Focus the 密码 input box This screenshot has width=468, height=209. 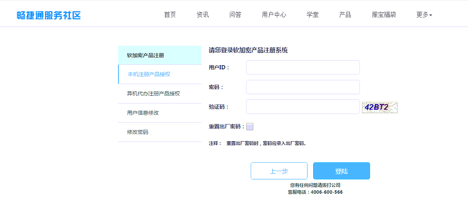[302, 87]
